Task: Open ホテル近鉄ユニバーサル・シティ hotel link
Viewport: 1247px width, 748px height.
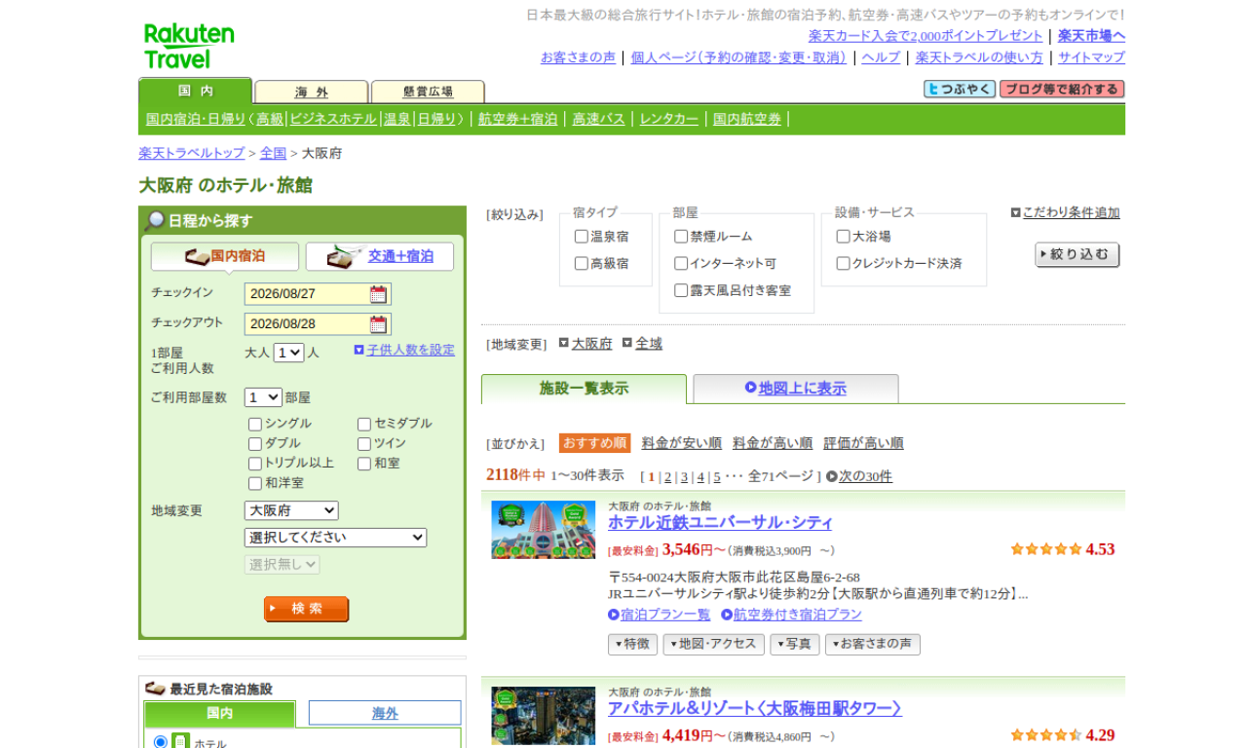Action: pyautogui.click(x=720, y=523)
